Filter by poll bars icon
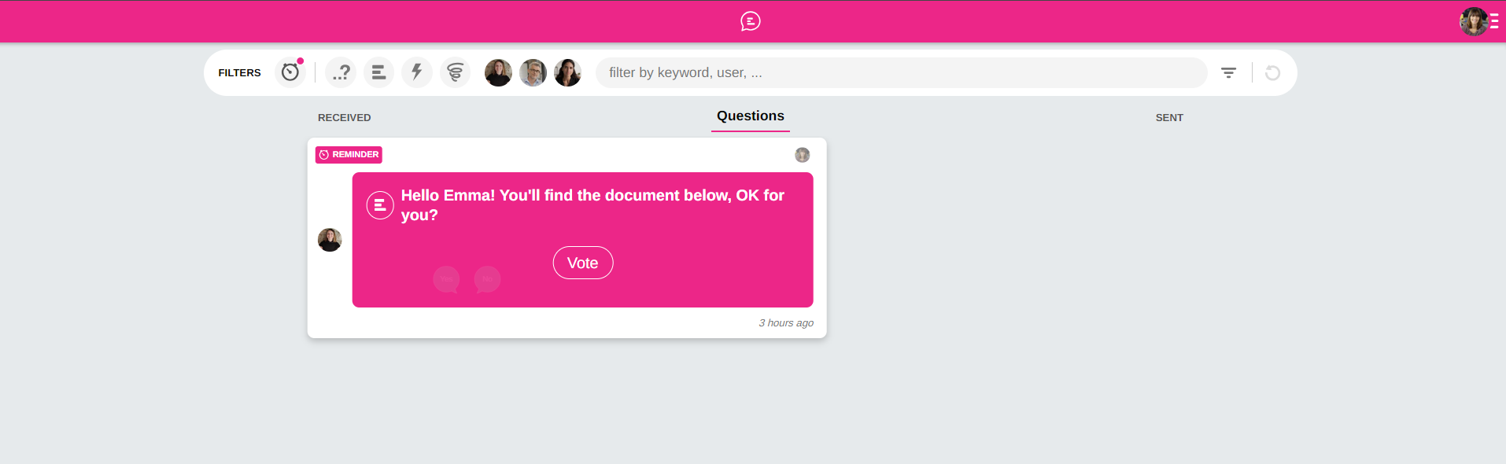1506x464 pixels. tap(378, 72)
